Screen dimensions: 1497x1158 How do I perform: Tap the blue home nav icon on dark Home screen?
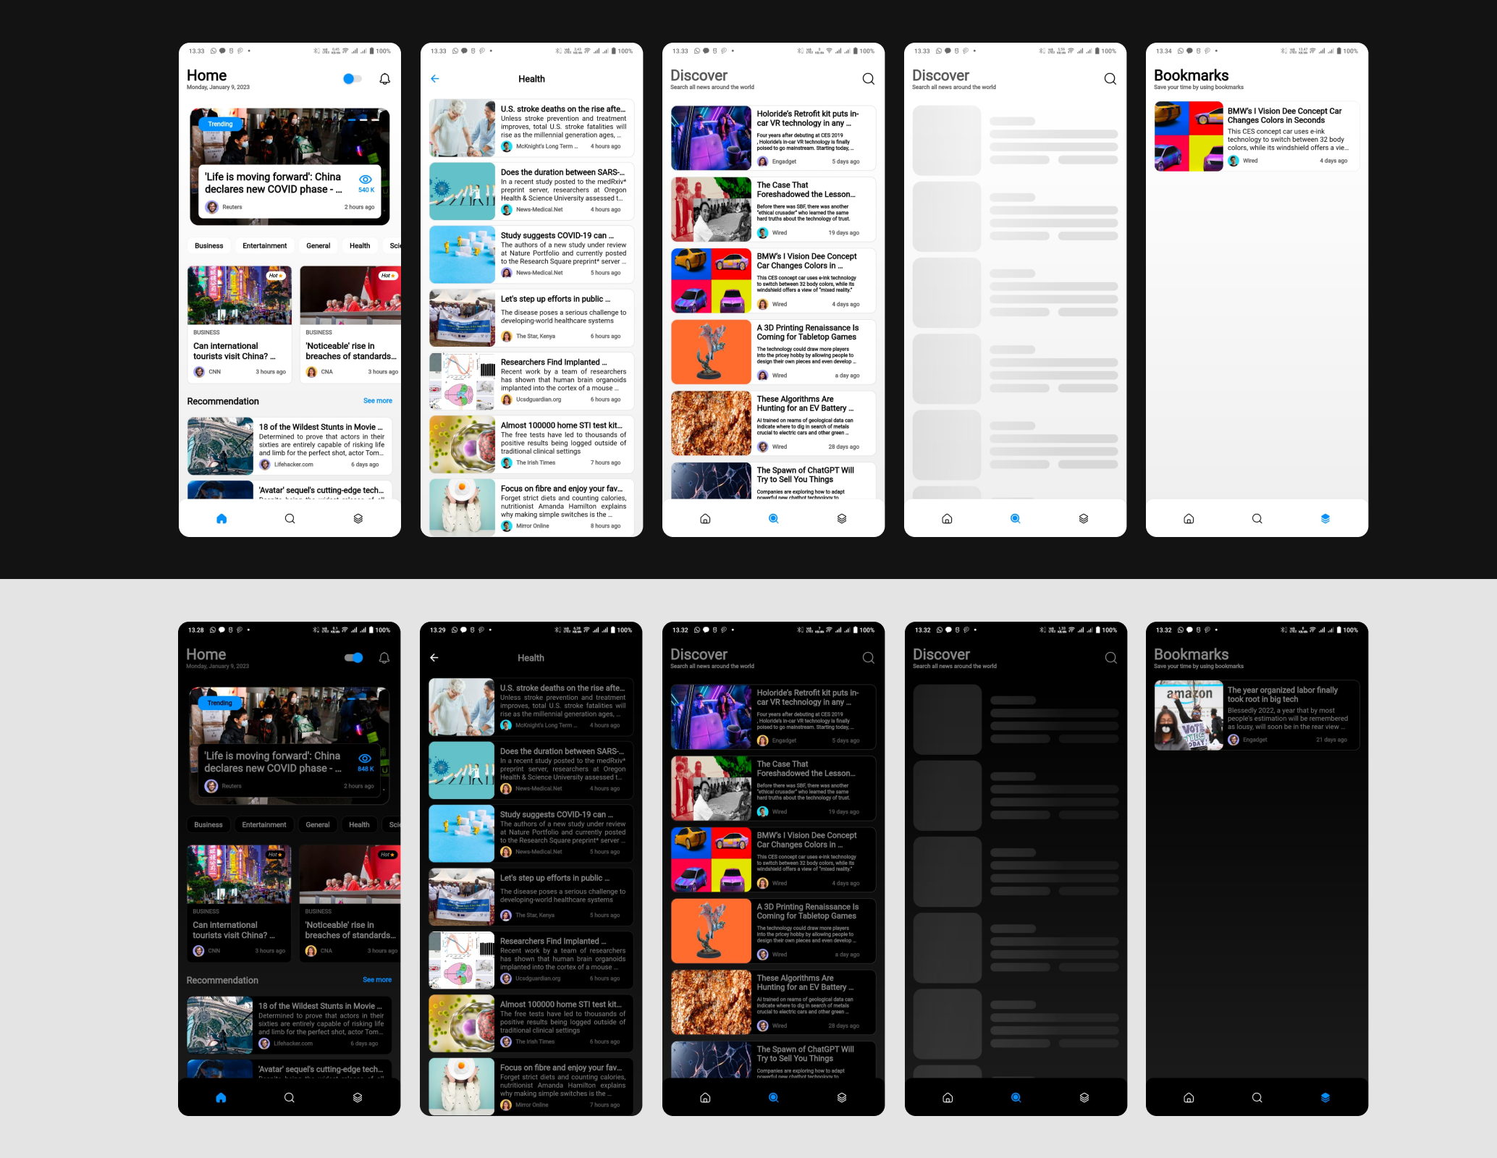[221, 1098]
